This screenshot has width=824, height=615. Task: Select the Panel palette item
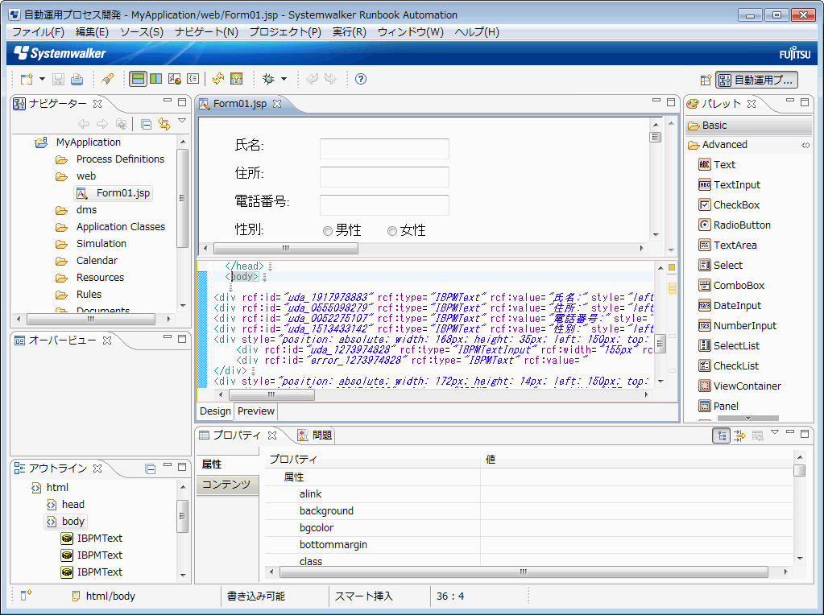(x=718, y=406)
